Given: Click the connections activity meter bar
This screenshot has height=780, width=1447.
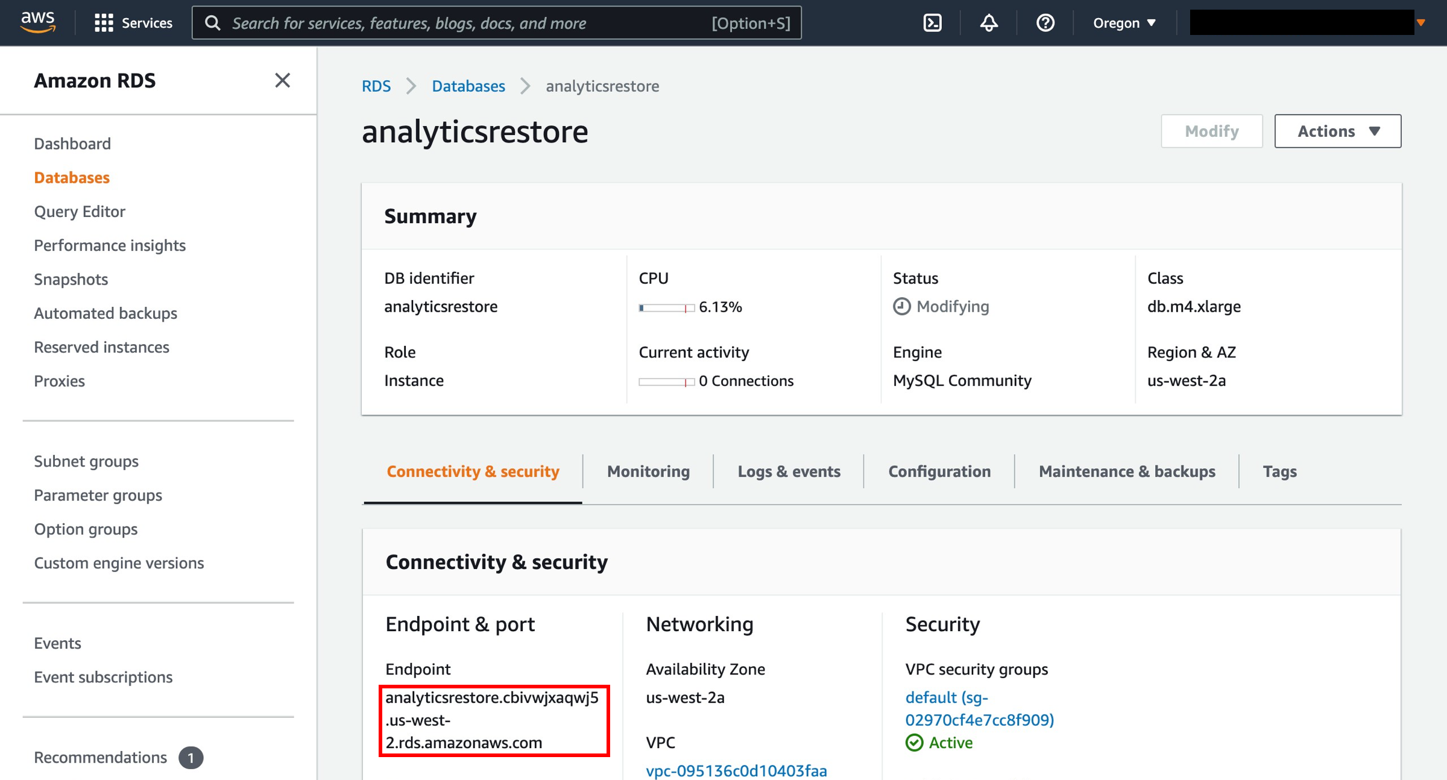Looking at the screenshot, I should pos(666,382).
